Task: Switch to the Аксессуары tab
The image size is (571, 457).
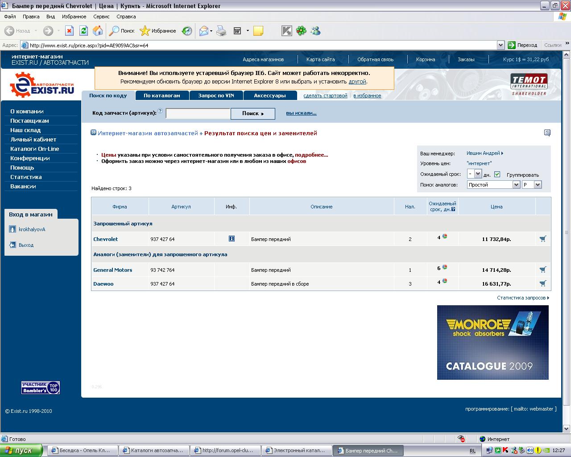Action: coord(270,96)
